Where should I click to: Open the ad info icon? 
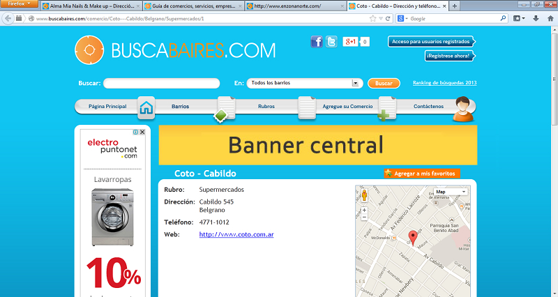[x=135, y=132]
